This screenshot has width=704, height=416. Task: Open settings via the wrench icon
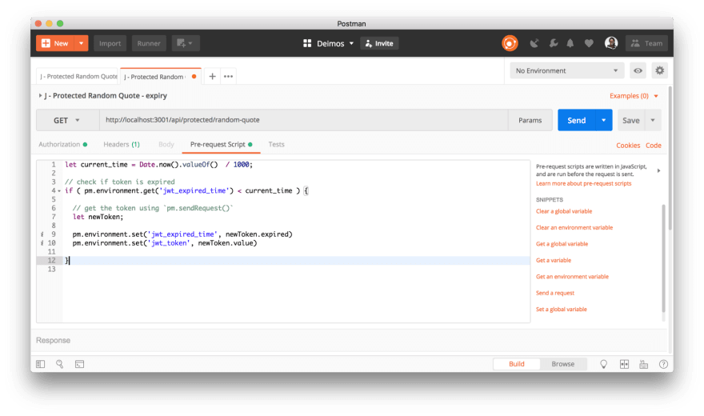(552, 43)
